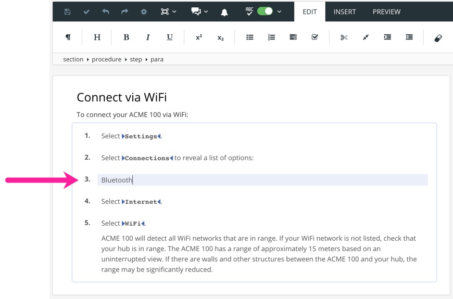The image size is (453, 299).
Task: Click the eraser clear formatting icon
Action: click(438, 38)
